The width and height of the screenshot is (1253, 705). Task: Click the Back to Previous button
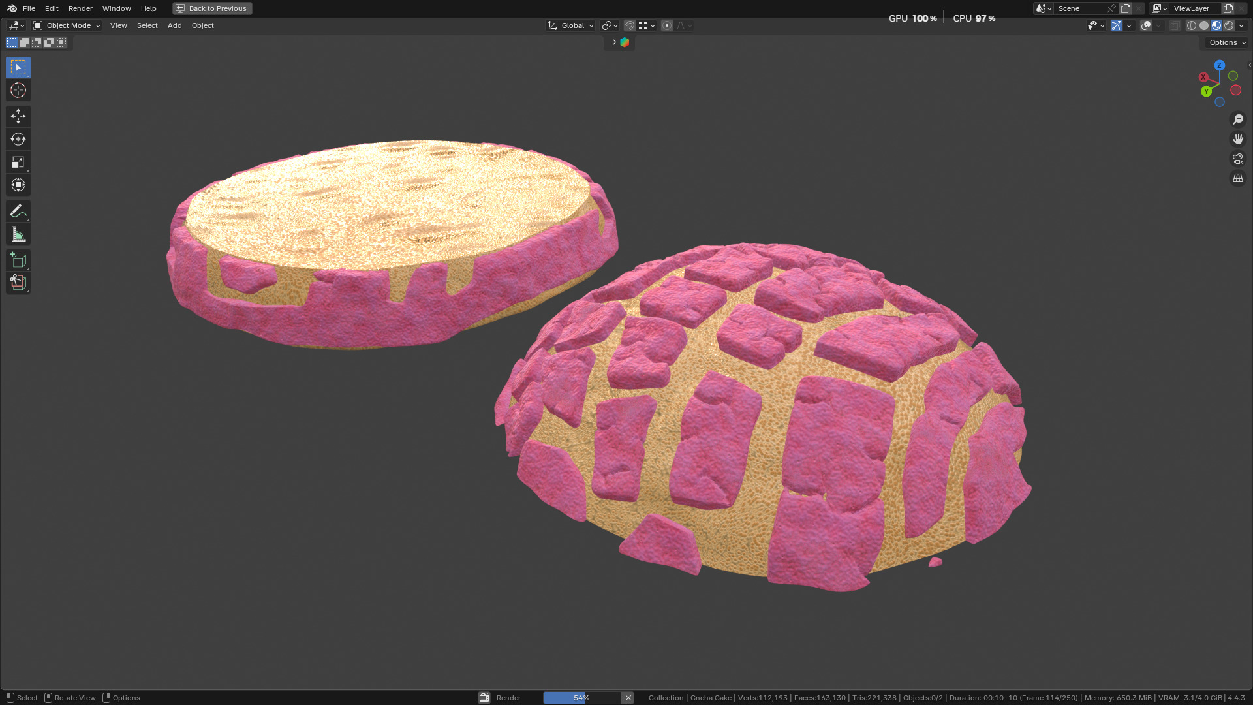[212, 8]
